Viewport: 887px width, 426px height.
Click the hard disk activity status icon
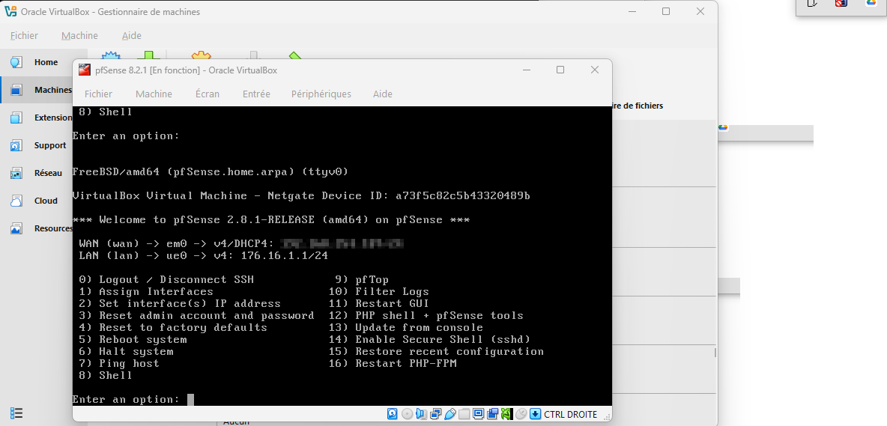tap(393, 414)
